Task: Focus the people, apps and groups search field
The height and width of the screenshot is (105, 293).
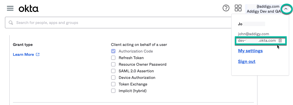Action: pyautogui.click(x=120, y=23)
